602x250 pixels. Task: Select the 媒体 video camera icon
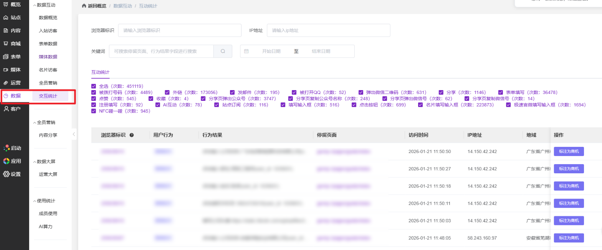coord(6,70)
